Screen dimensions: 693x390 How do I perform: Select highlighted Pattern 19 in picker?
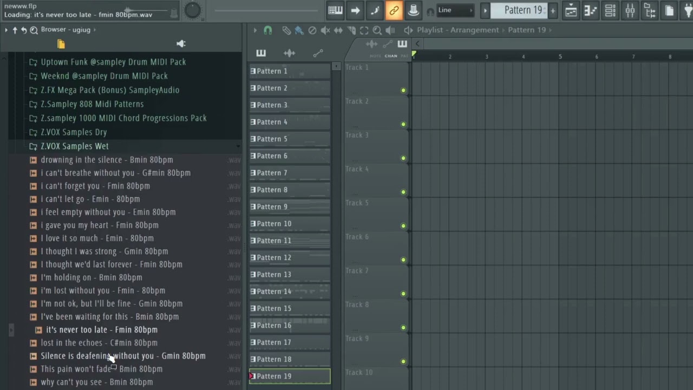tap(290, 376)
